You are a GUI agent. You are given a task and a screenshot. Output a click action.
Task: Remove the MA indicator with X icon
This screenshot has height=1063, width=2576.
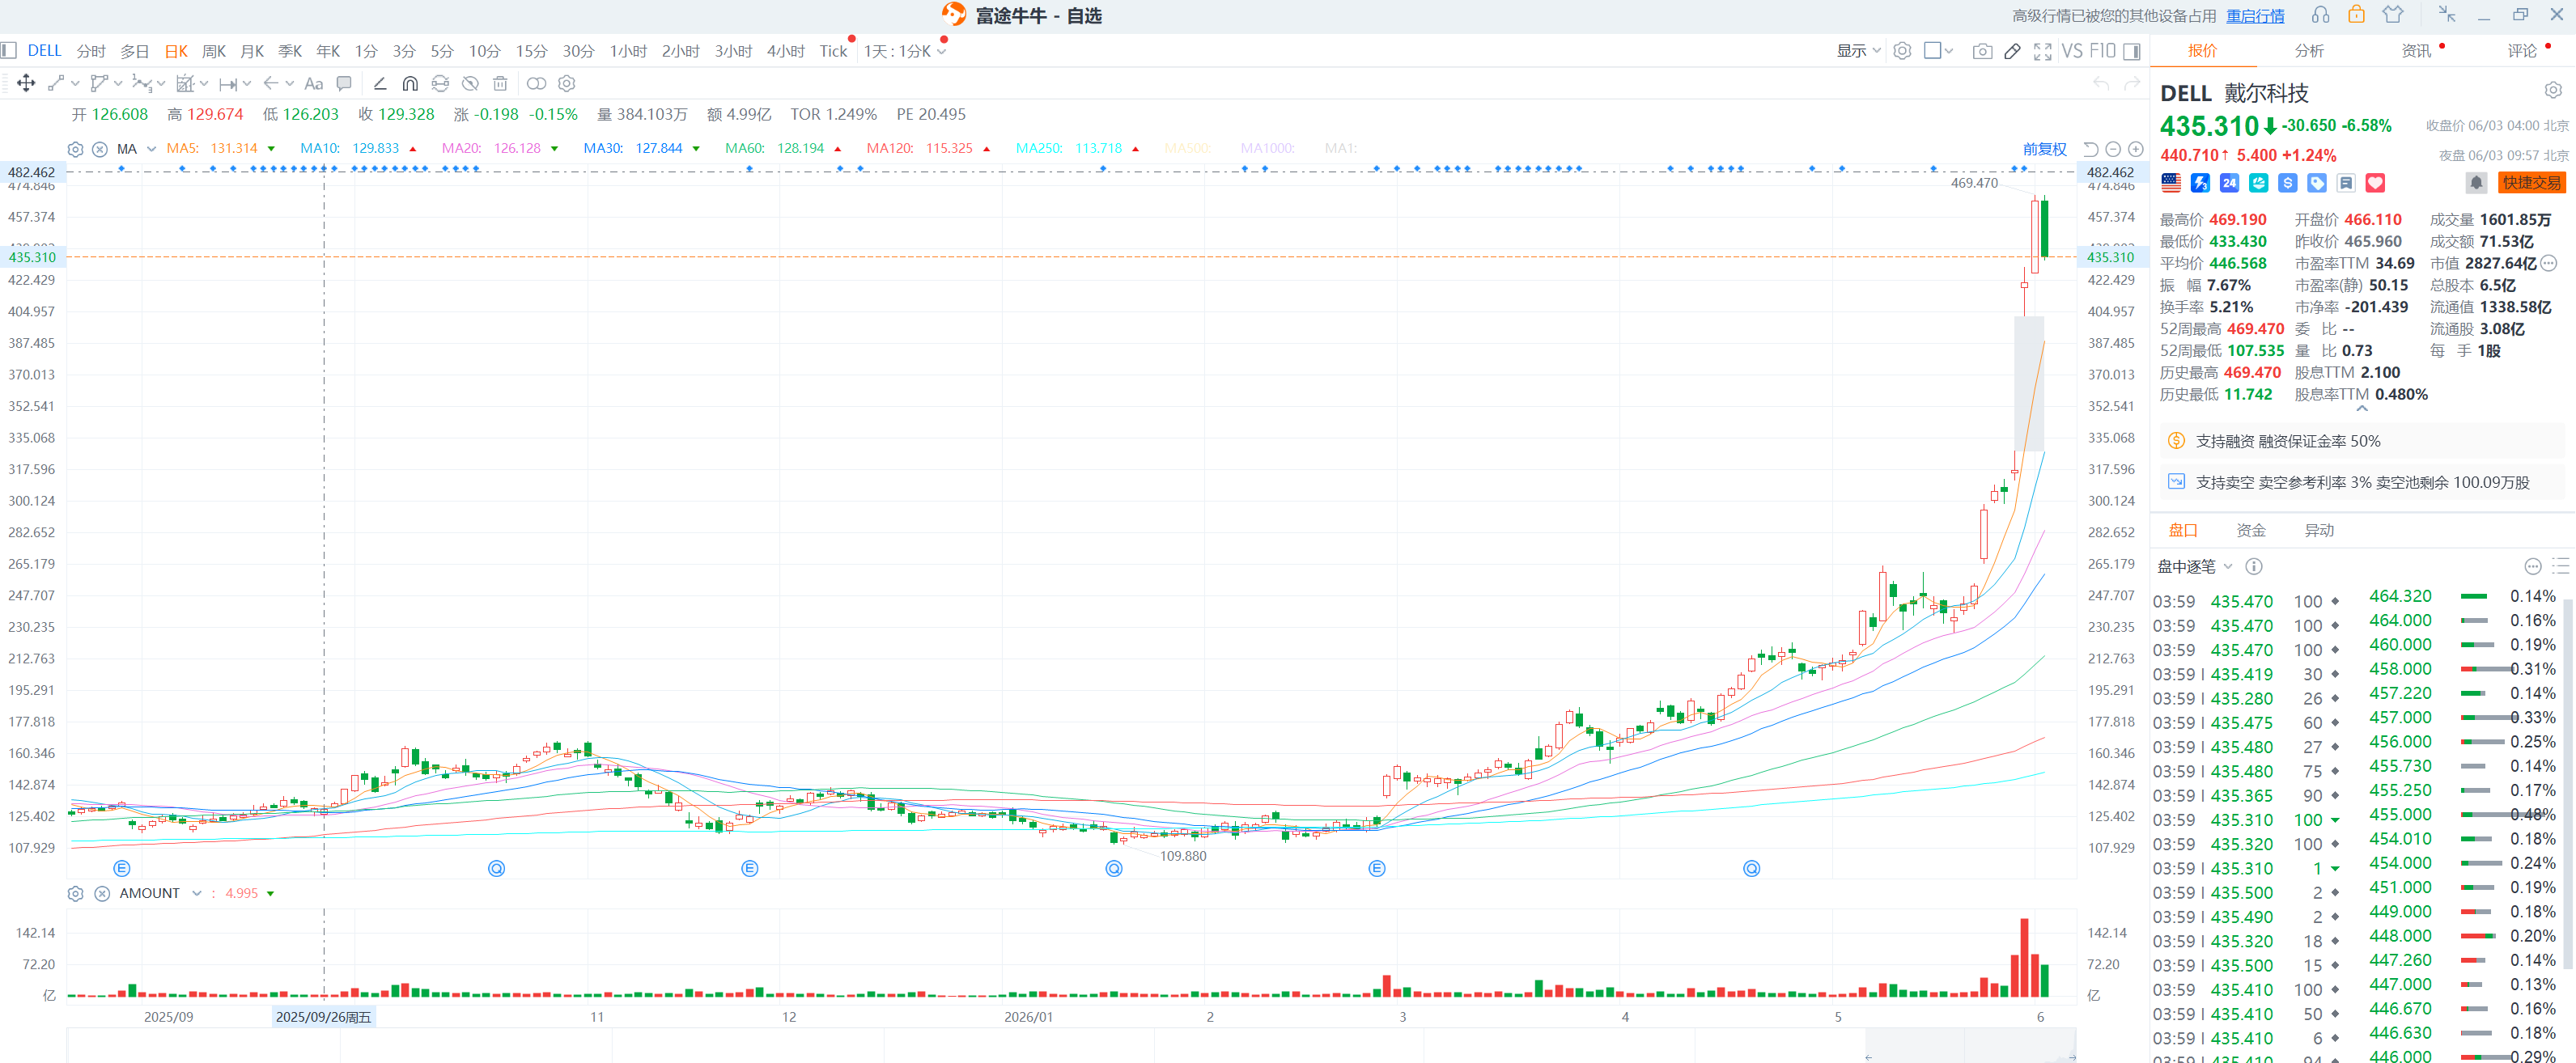click(100, 149)
